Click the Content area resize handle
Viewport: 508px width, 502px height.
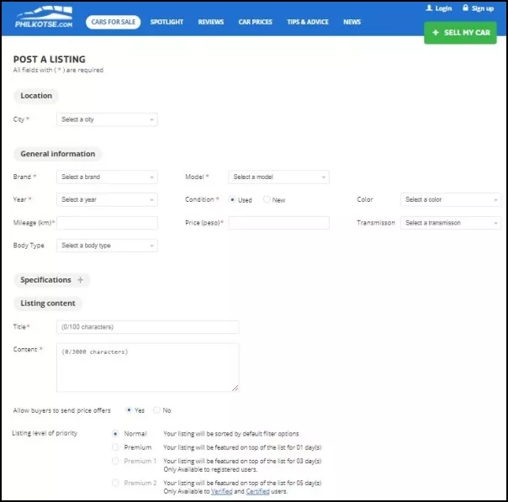pos(235,388)
